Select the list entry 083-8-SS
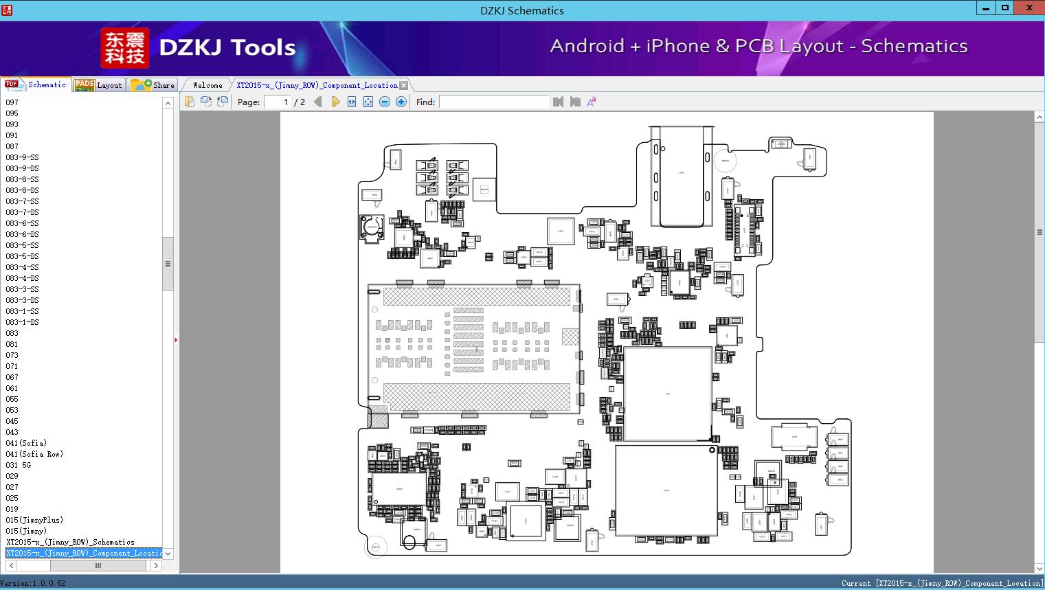 [x=22, y=179]
